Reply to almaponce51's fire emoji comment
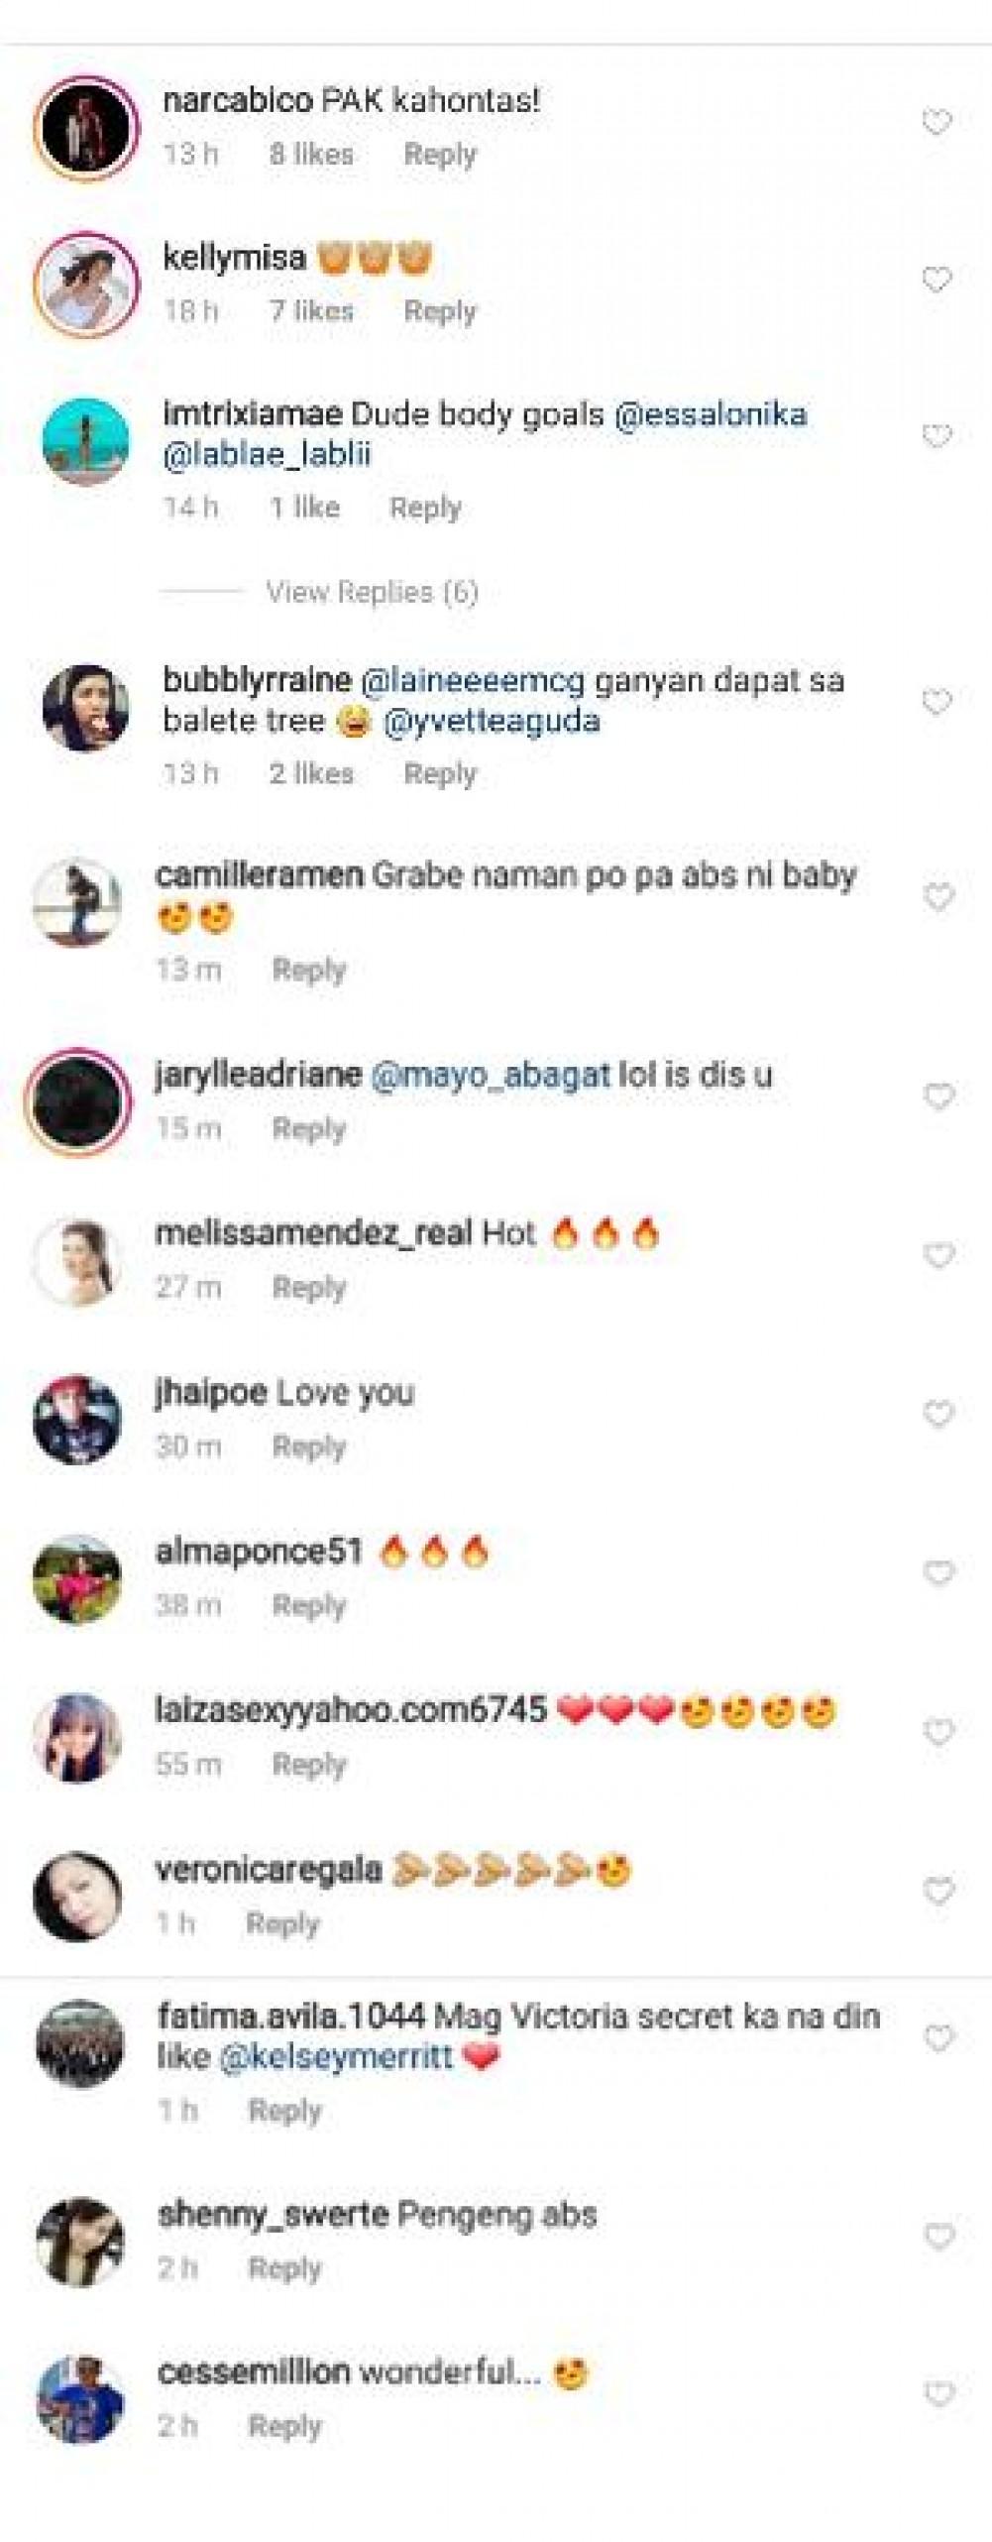Image resolution: width=992 pixels, height=2542 pixels. [309, 1606]
